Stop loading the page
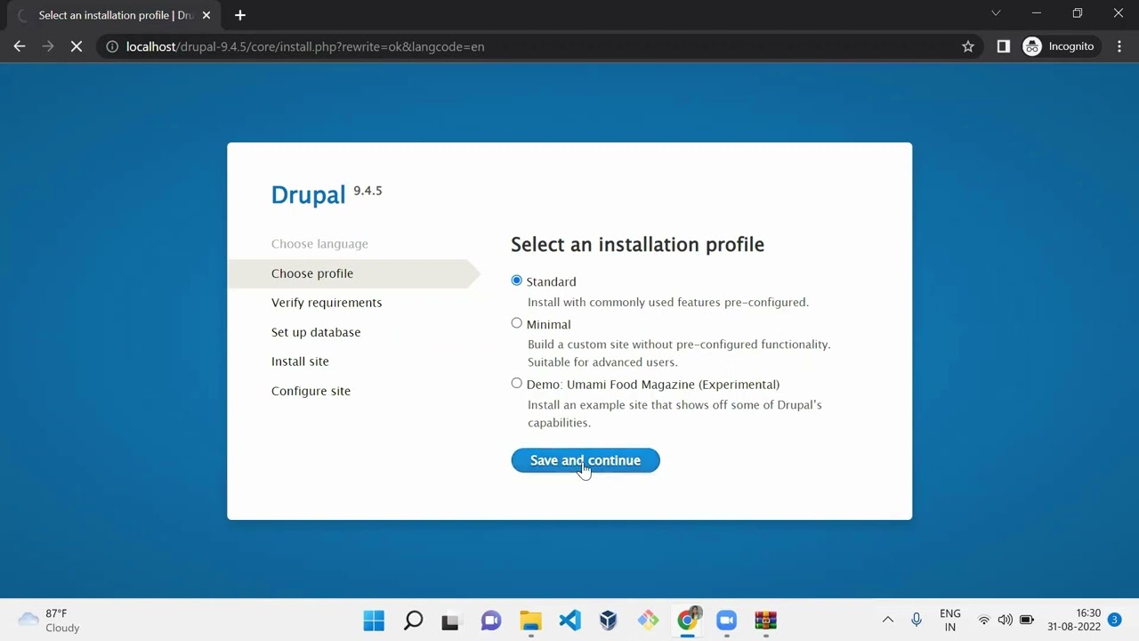Image resolution: width=1139 pixels, height=641 pixels. click(x=77, y=46)
